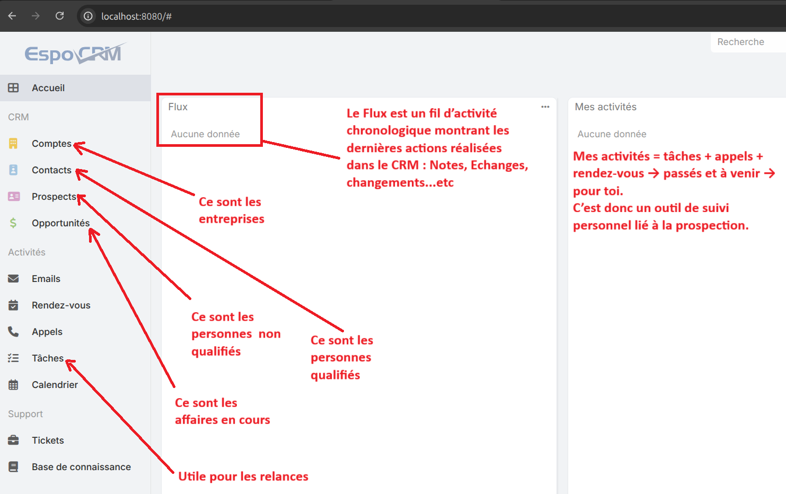Open Base de connaissance menu item
786x494 pixels.
click(x=81, y=467)
